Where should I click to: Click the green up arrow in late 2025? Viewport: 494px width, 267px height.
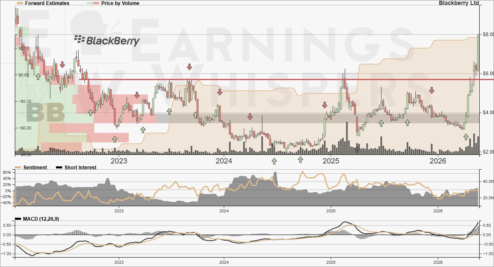[408, 122]
